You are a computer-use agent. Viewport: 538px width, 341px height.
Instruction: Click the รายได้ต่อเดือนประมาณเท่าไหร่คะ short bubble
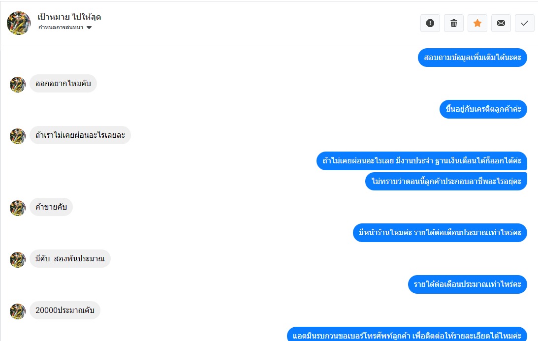click(467, 284)
